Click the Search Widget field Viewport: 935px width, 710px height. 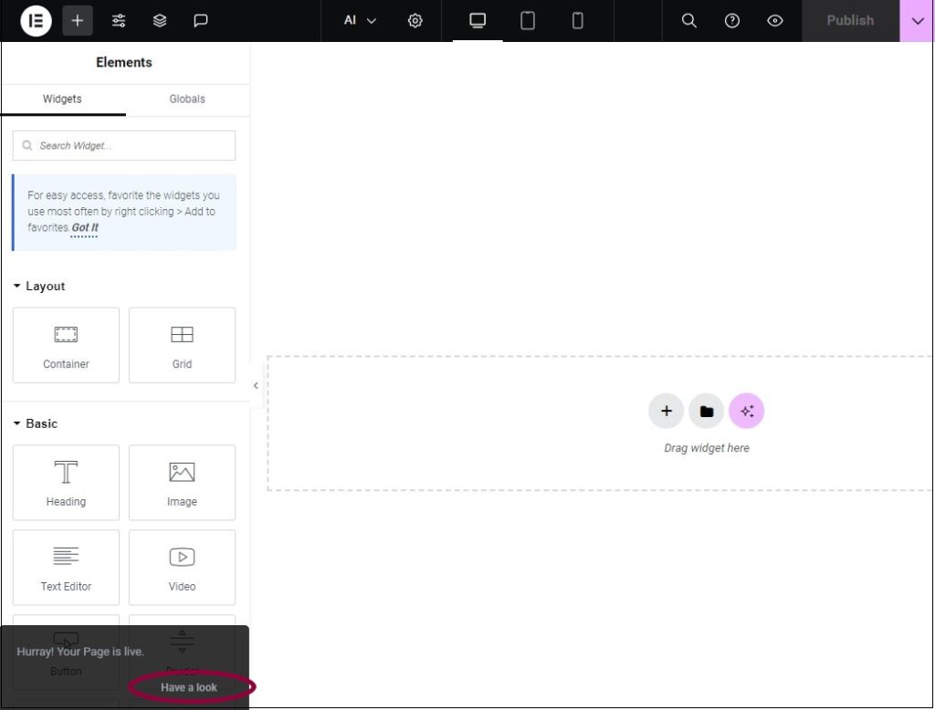point(123,145)
